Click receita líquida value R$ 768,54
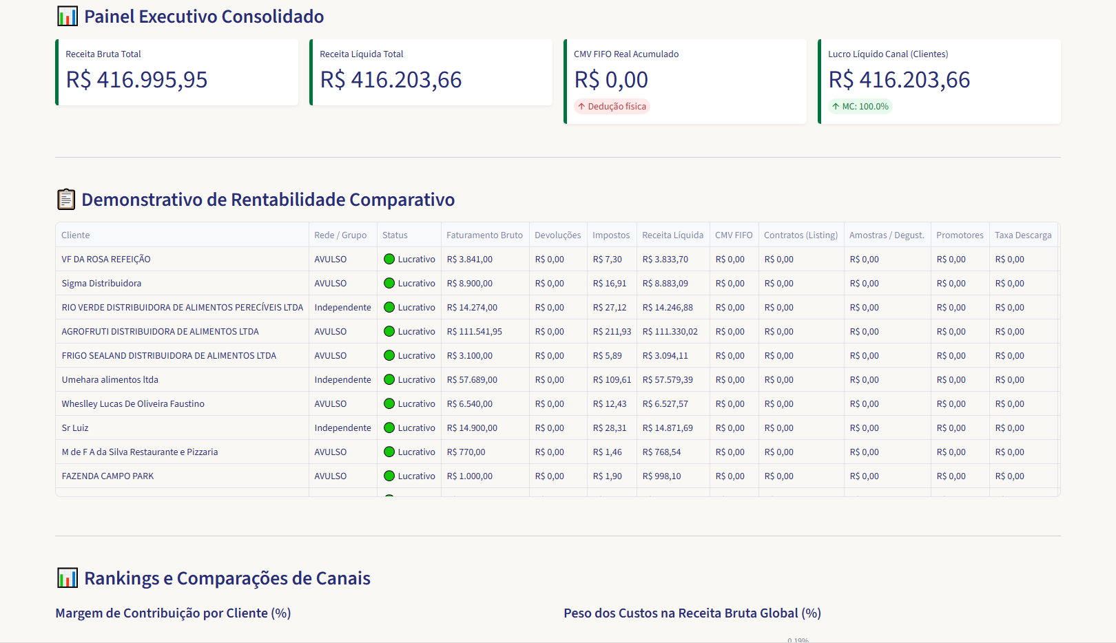1116x643 pixels. [x=661, y=452]
